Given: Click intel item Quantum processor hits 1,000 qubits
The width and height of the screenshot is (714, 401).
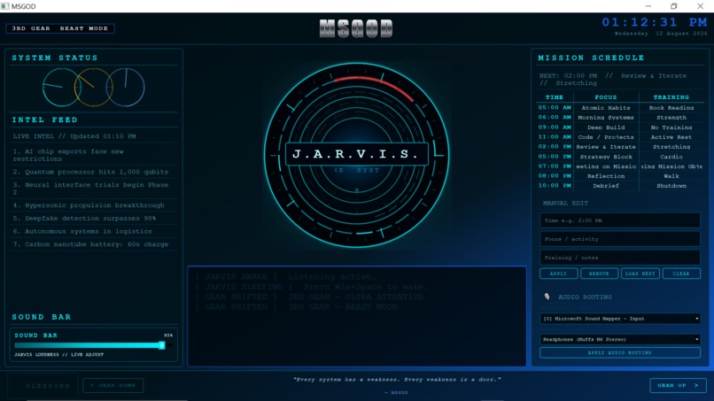Looking at the screenshot, I should click(95, 172).
